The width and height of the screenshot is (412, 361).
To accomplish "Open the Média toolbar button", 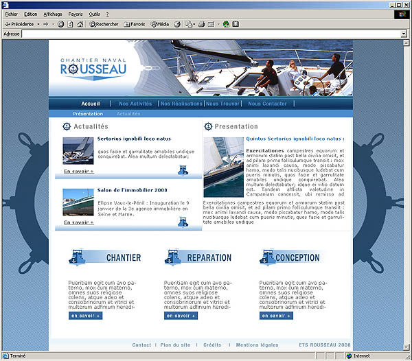I will pyautogui.click(x=159, y=24).
